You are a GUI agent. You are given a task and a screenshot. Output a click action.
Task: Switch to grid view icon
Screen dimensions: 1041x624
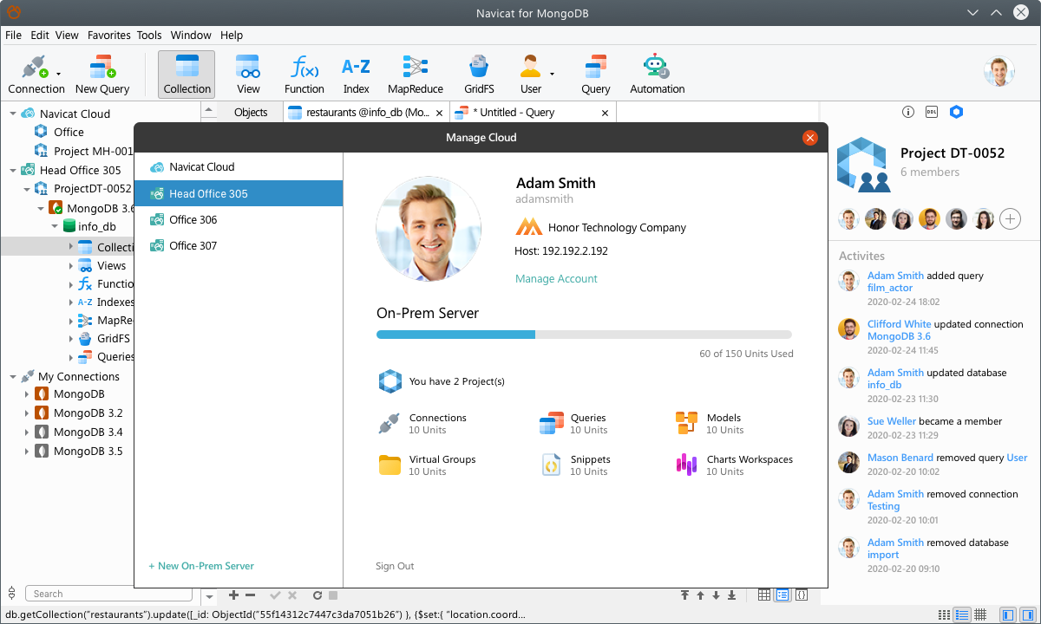click(x=764, y=595)
